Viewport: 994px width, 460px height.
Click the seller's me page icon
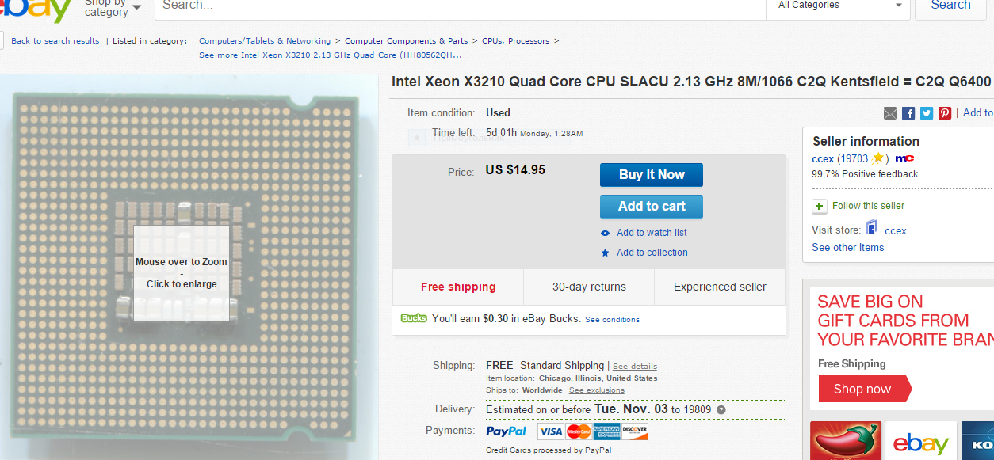point(904,158)
